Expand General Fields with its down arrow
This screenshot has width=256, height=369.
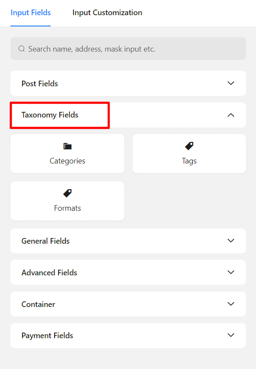pyautogui.click(x=231, y=241)
